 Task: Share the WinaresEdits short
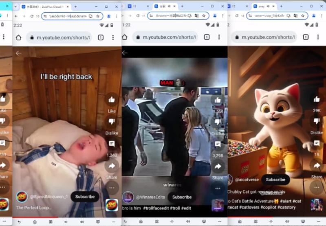(218, 167)
